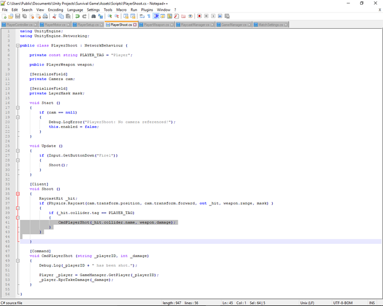
Task: Click the Ln : 45 Col : 1 position in the status bar
Action: point(235,303)
